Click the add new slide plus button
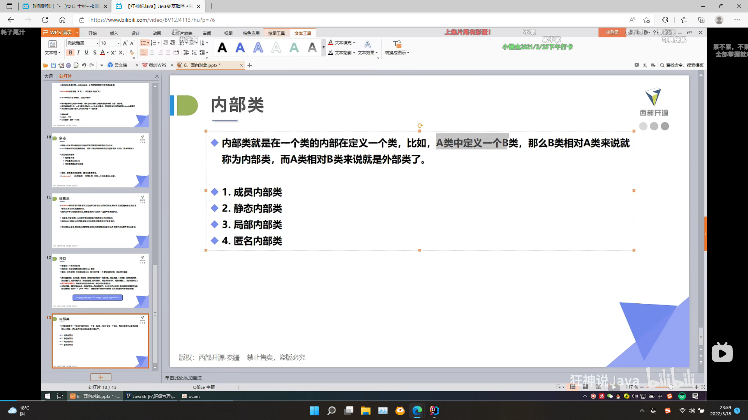Viewport: 748px width, 420px height. point(101,377)
